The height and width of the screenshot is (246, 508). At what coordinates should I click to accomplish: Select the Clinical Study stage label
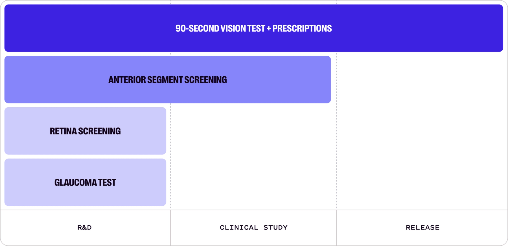coord(253,227)
